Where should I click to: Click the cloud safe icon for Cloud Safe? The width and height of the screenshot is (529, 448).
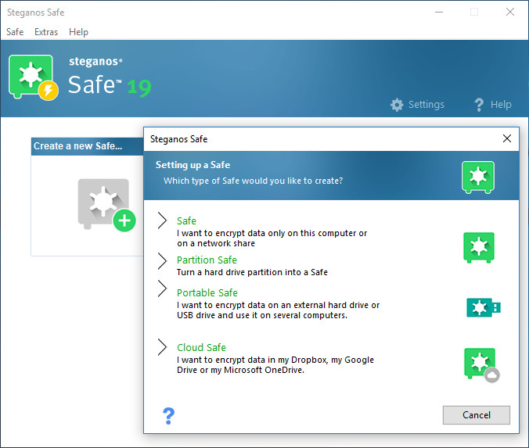click(482, 365)
